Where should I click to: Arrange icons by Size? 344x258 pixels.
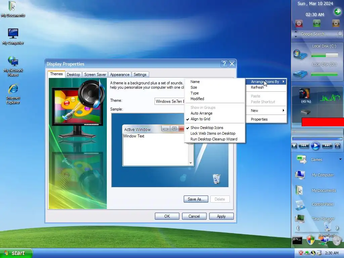(215, 87)
